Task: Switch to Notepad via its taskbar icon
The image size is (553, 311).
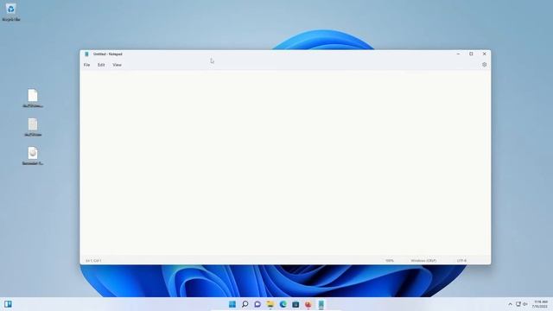Action: click(321, 304)
